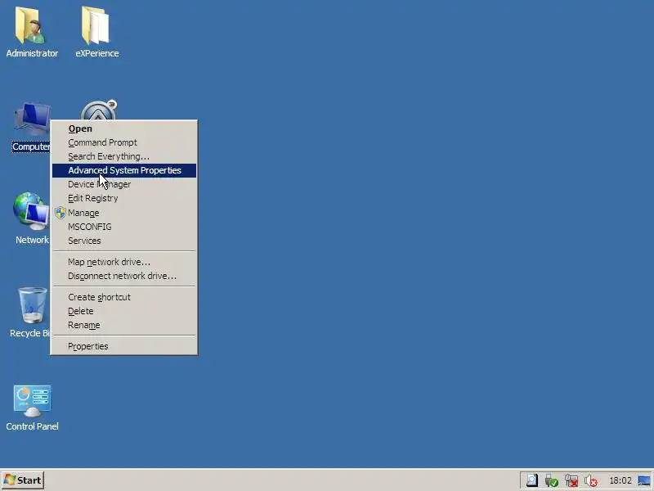The height and width of the screenshot is (491, 654).
Task: Choose Manage in the context menu
Action: click(x=124, y=213)
